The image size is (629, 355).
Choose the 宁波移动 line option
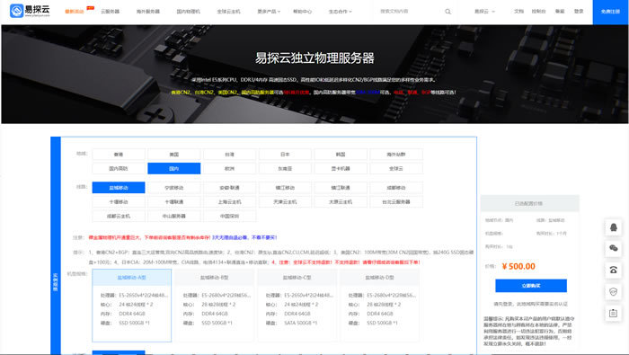[x=173, y=188]
